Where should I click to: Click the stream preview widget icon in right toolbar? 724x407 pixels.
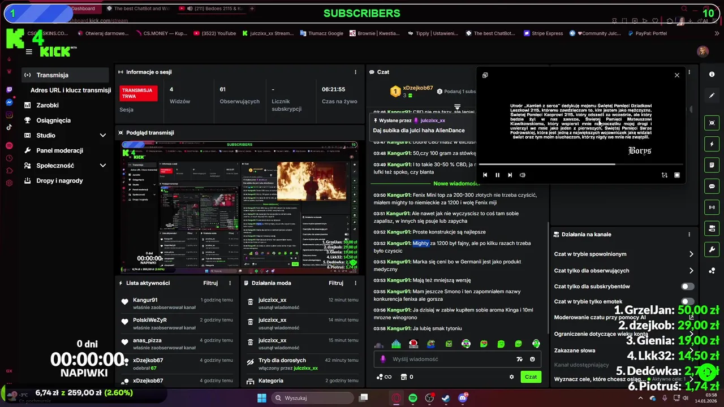coord(712,123)
